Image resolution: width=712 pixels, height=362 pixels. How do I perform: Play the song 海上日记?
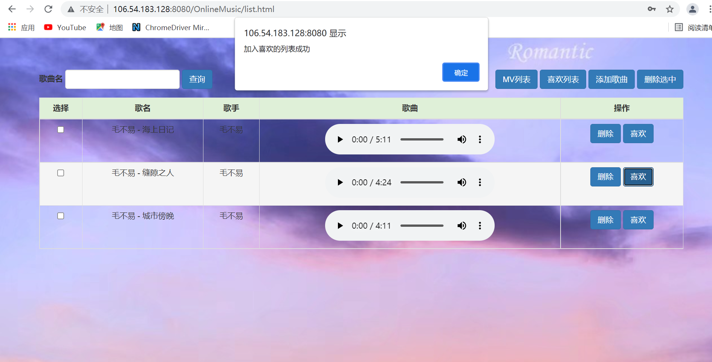(340, 139)
